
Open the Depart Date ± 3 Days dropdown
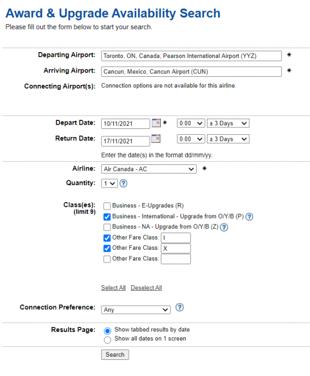point(228,123)
